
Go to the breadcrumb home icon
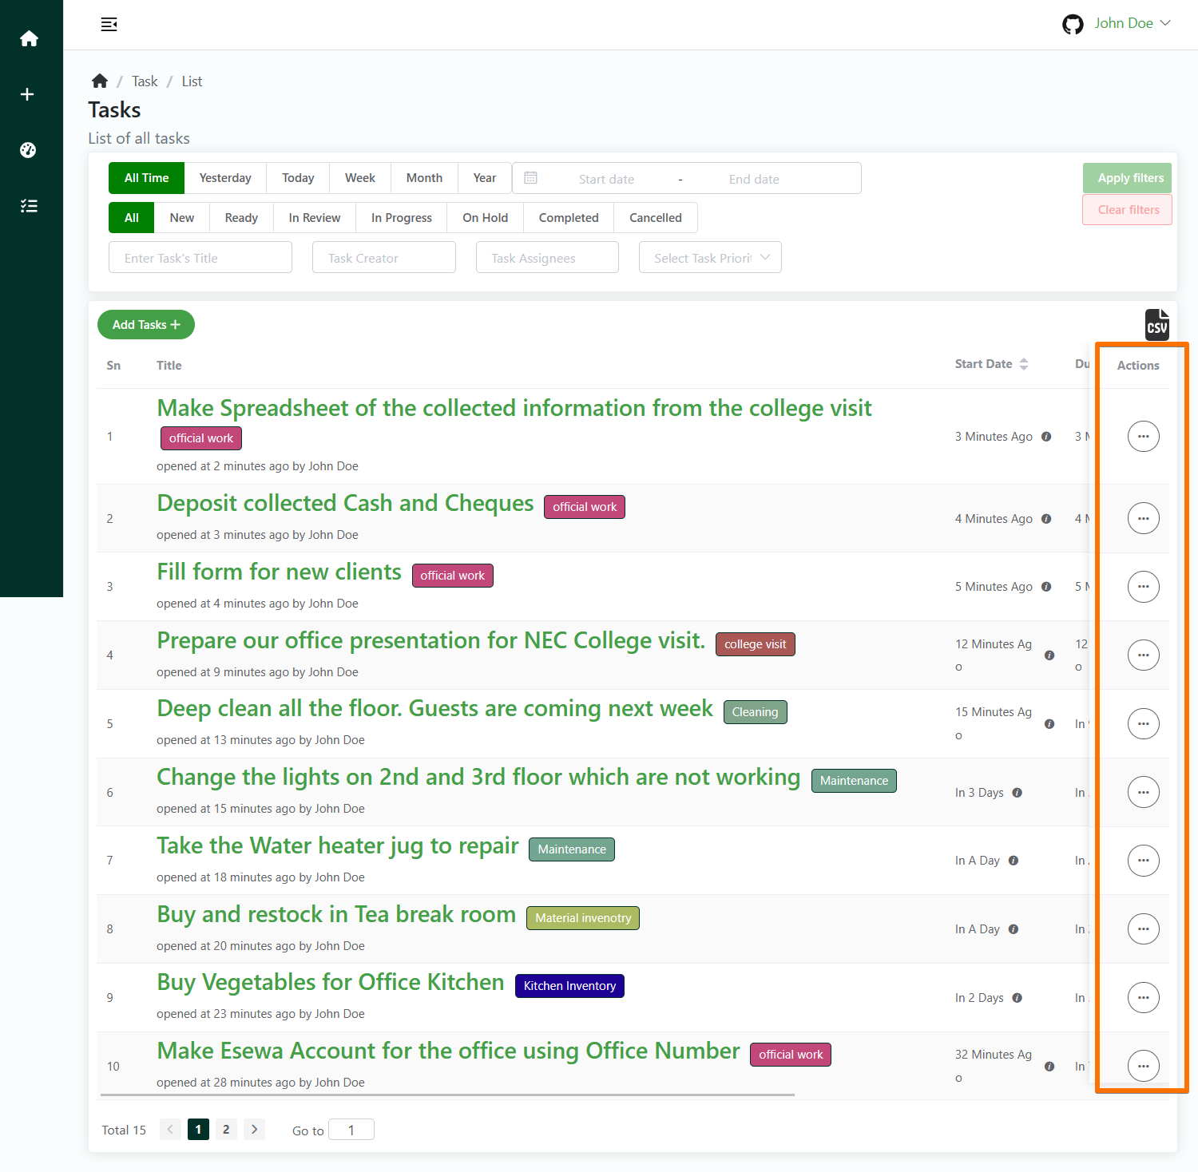tap(100, 81)
